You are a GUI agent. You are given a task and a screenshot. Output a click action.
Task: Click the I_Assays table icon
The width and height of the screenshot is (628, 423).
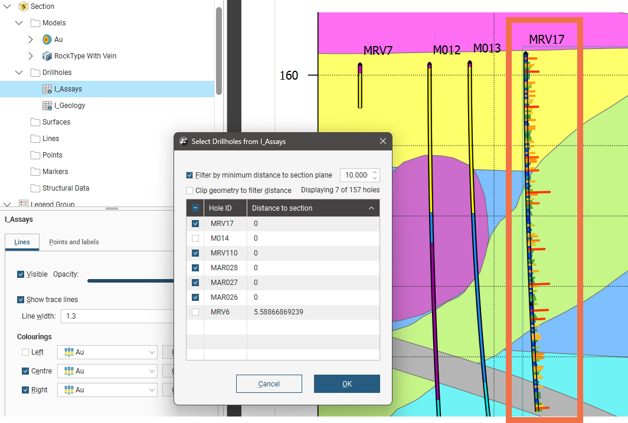pos(47,89)
